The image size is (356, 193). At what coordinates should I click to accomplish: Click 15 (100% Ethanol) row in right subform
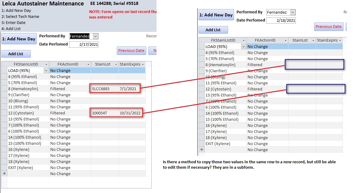(271, 119)
